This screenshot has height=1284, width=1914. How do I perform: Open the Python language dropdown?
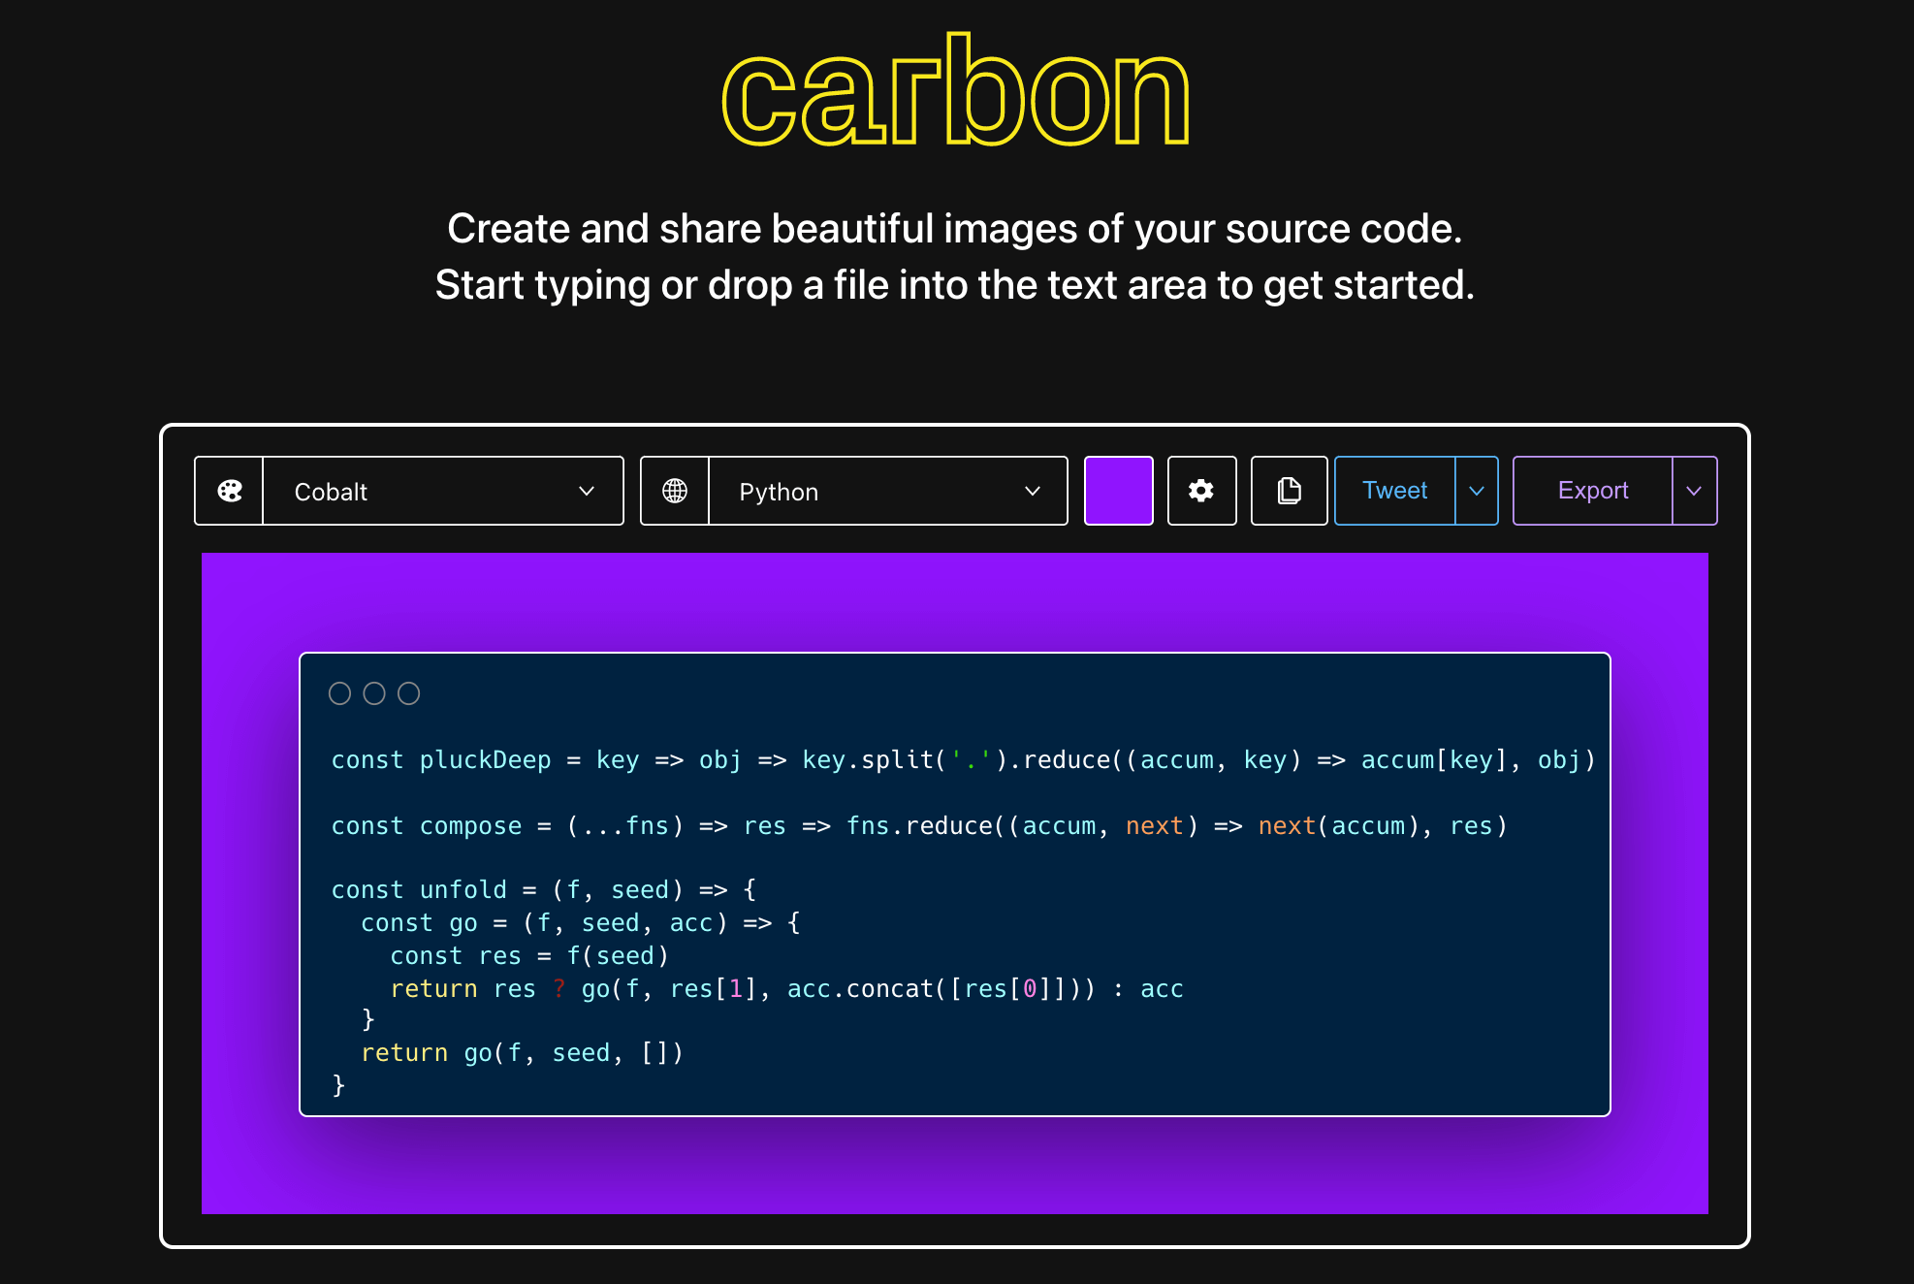(887, 491)
